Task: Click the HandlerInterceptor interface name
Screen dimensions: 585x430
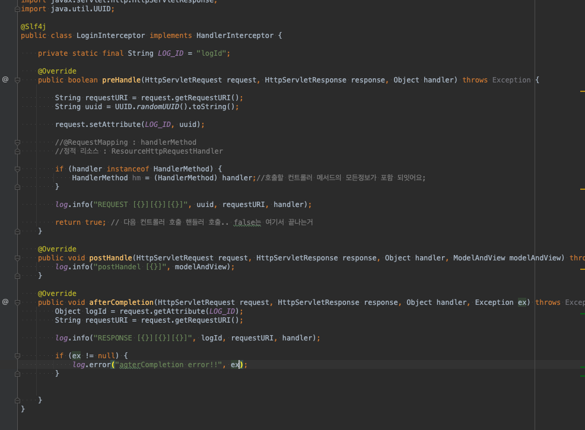Action: [235, 36]
